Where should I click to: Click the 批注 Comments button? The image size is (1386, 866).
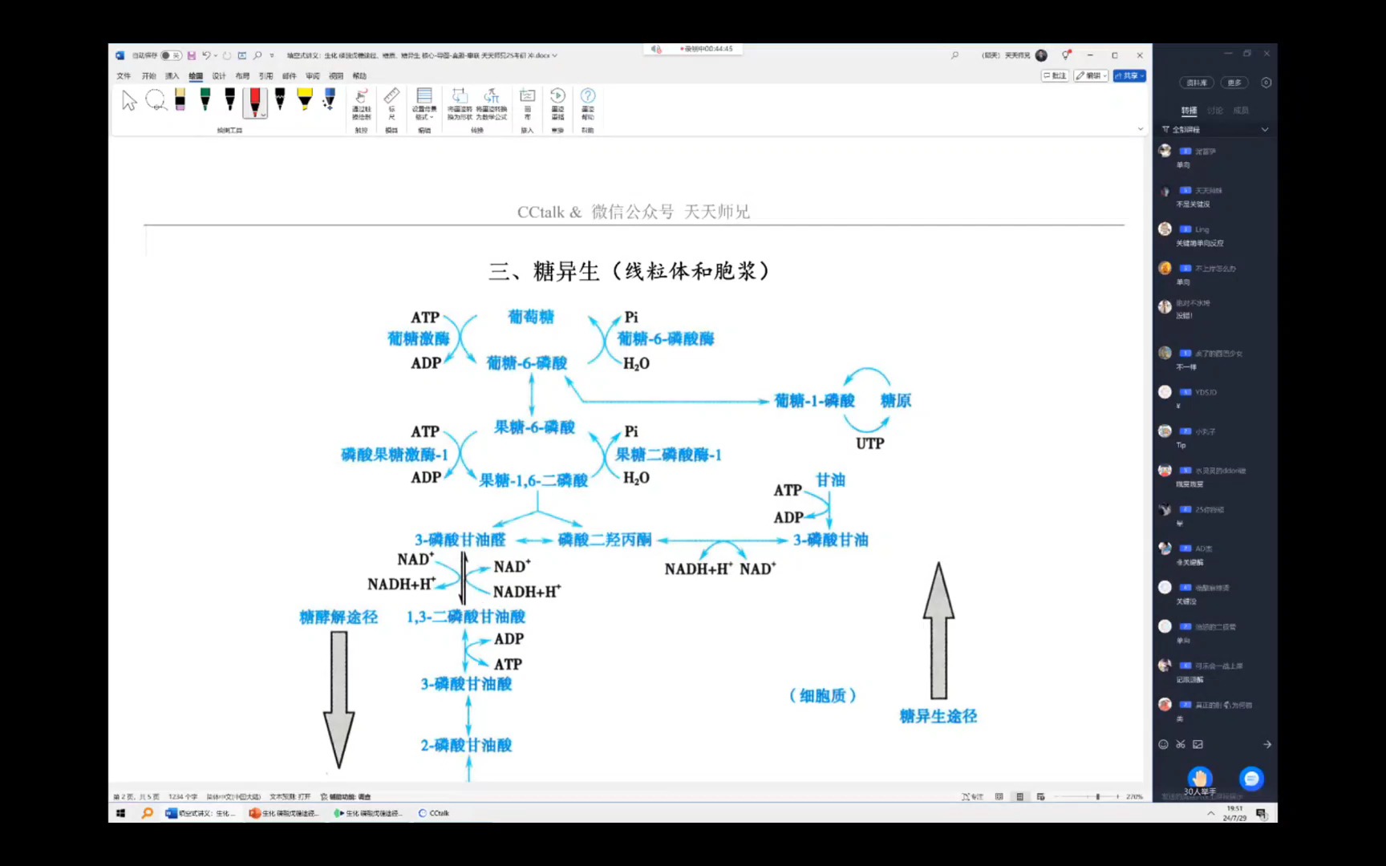point(1055,76)
